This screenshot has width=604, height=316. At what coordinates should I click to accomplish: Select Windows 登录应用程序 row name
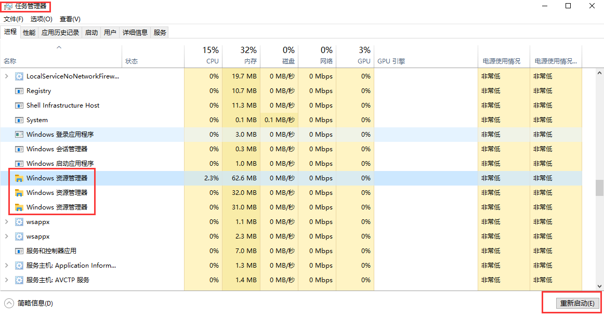click(x=60, y=135)
